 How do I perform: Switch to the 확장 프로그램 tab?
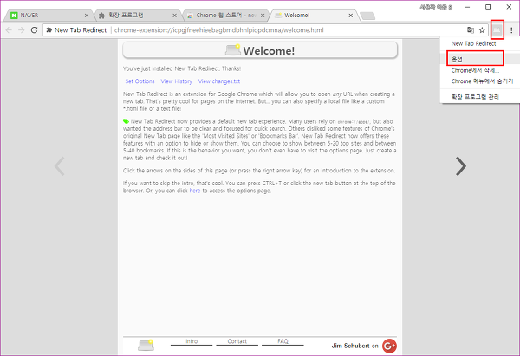point(136,16)
